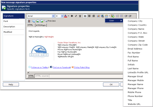The width and height of the screenshot is (153, 107).
Task: Select Full Name field
Action: pos(133,61)
